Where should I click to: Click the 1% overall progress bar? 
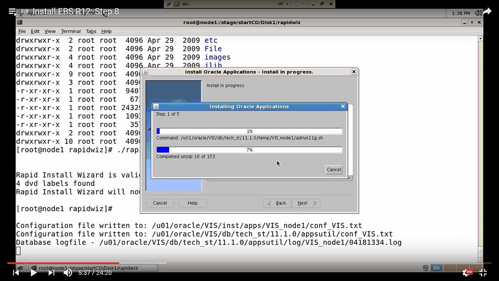[x=249, y=131]
